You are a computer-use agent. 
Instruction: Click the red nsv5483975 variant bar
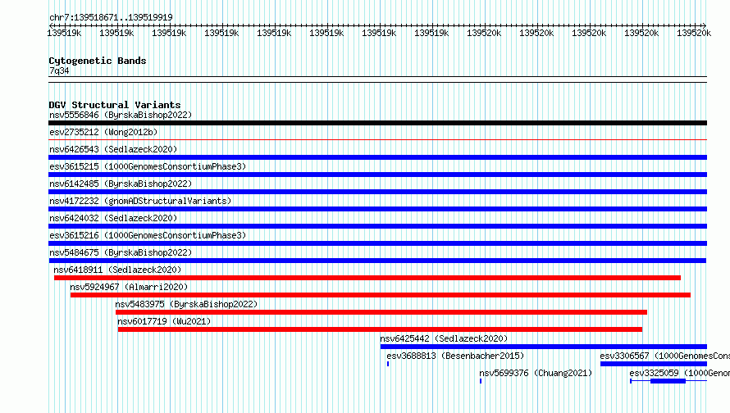(381, 312)
